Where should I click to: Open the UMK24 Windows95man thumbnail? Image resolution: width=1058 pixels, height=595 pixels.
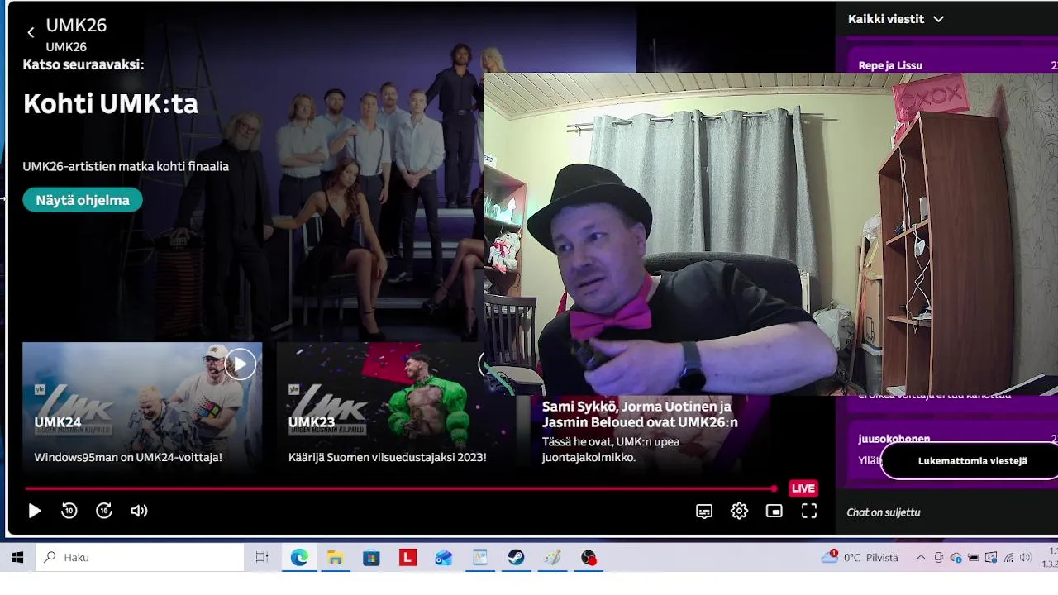click(142, 407)
